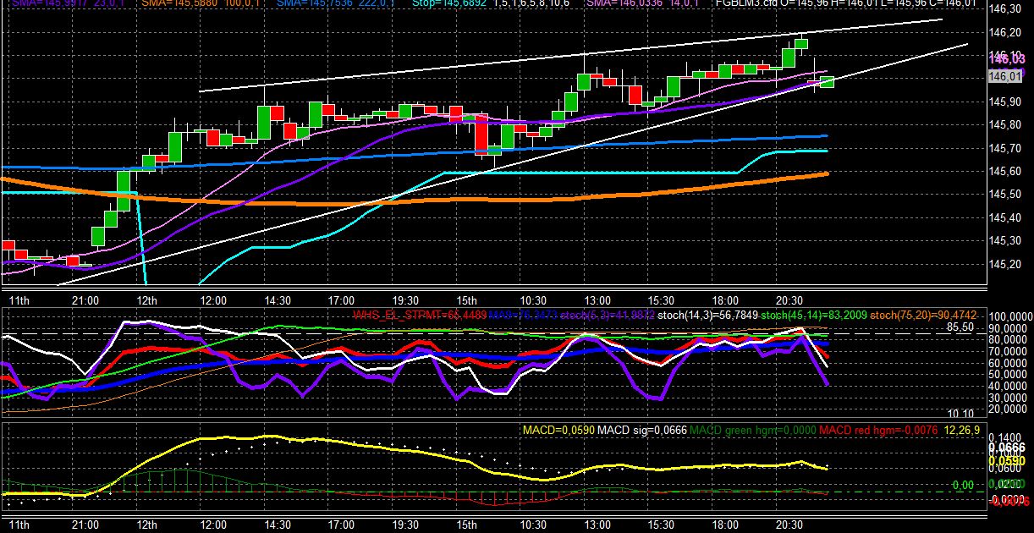Screen dimensions: 1034x533
Task: Click the 15th date label under MACD panel
Action: [466, 525]
